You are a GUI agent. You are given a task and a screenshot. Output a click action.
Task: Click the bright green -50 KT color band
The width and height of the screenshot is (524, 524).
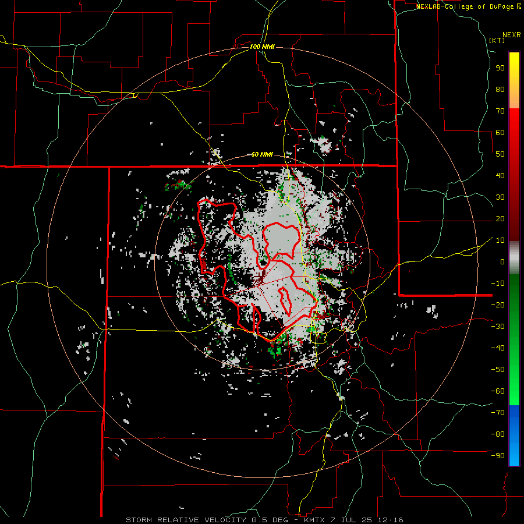(514, 369)
